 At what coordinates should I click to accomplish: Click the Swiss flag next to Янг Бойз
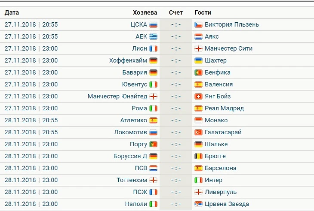(x=198, y=96)
